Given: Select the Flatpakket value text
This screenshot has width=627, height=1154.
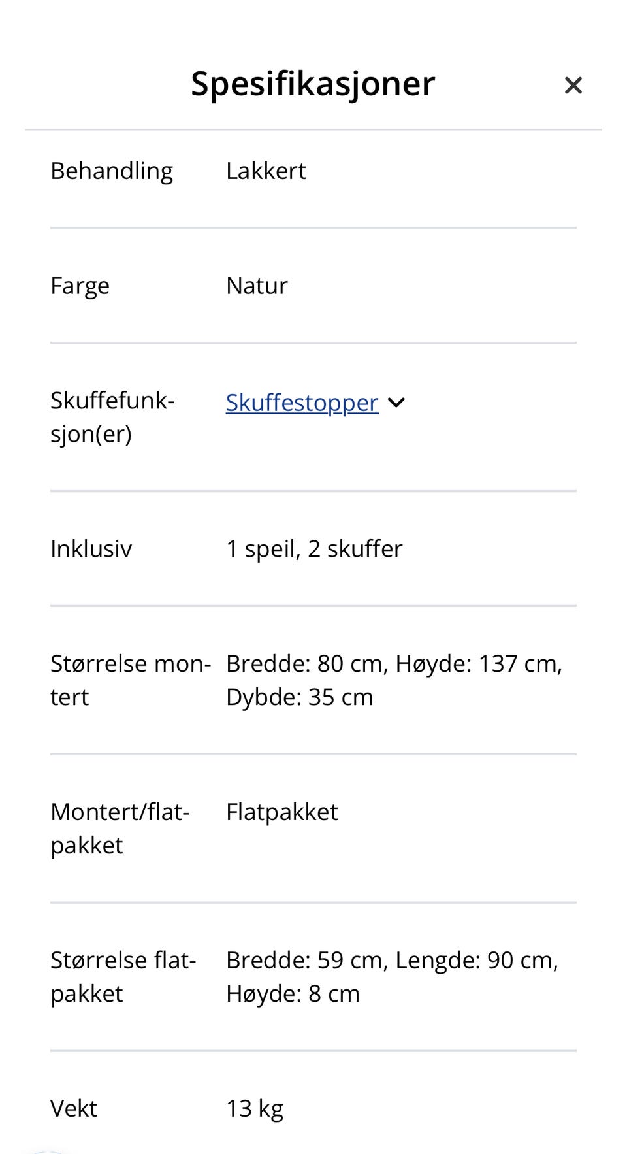Looking at the screenshot, I should click(281, 812).
